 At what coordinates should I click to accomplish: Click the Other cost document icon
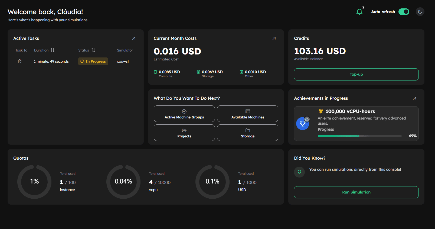[x=241, y=72]
